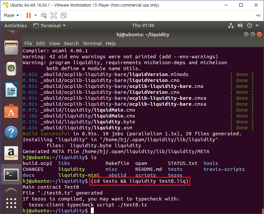
Task: Open the Player menu in VMware
Action: (11, 15)
